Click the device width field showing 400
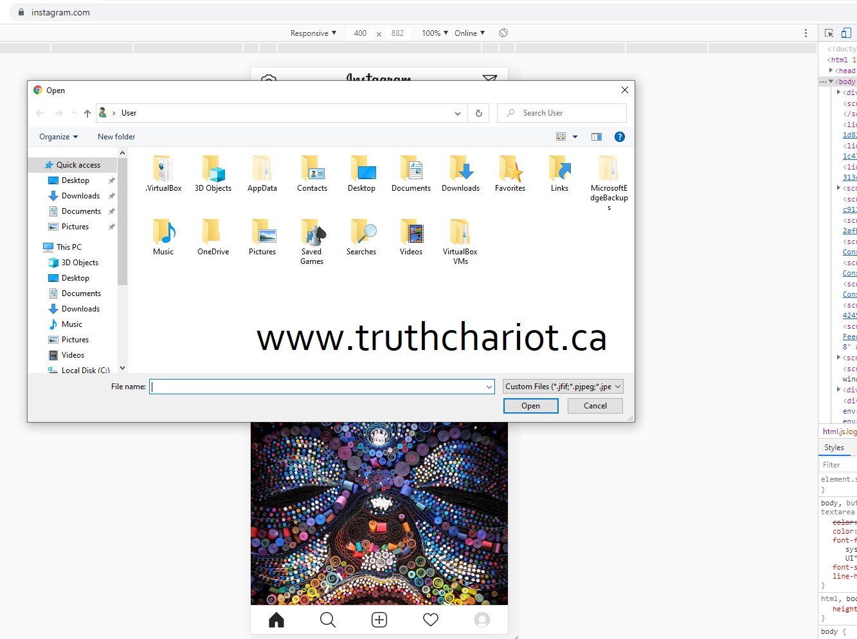Screen dimensions: 857x639 (x=360, y=33)
